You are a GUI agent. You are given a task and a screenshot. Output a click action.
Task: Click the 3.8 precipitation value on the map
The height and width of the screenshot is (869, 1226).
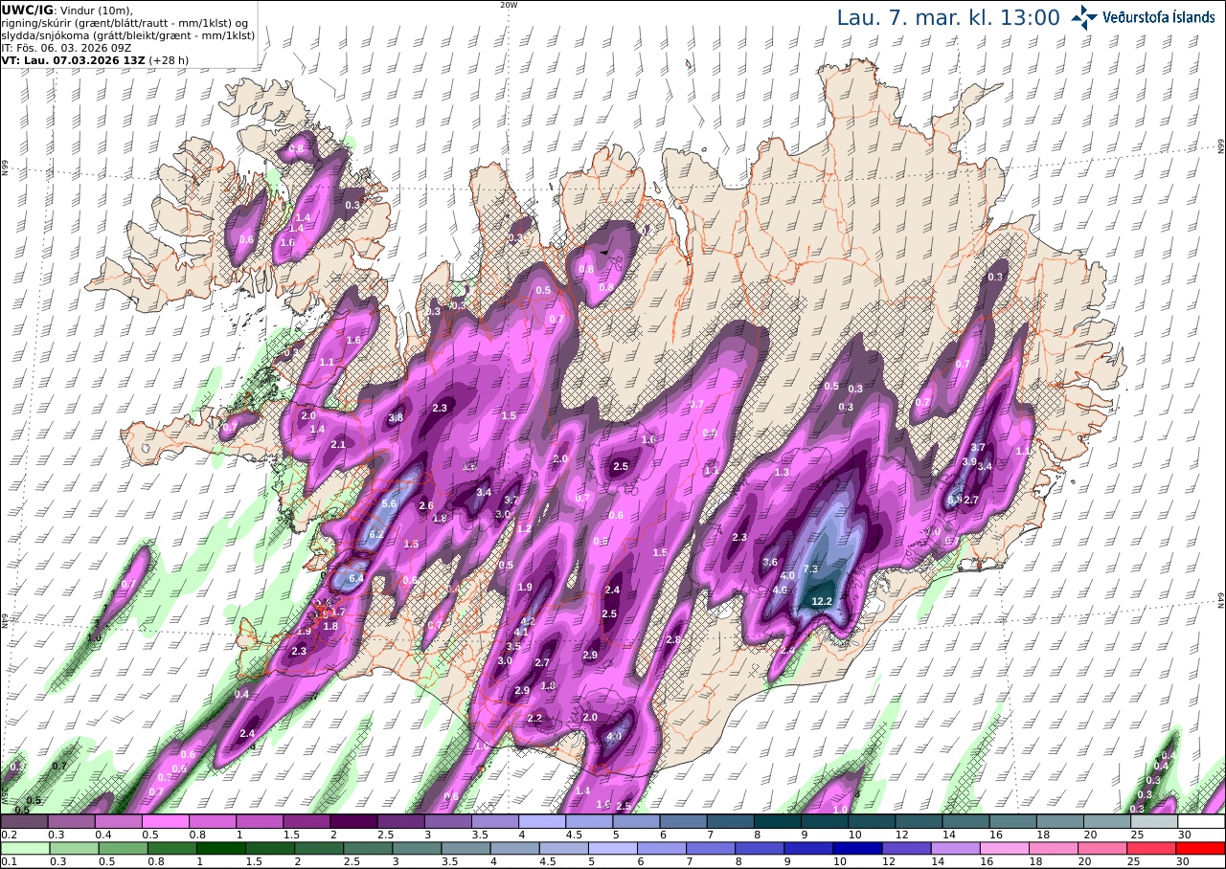pyautogui.click(x=396, y=418)
